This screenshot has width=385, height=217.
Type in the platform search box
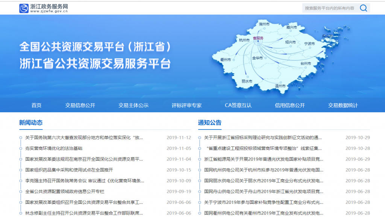tap(329, 8)
